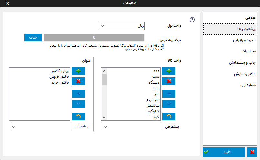Add new entry to عنوان list
The width and height of the screenshot is (260, 160).
tap(78, 71)
